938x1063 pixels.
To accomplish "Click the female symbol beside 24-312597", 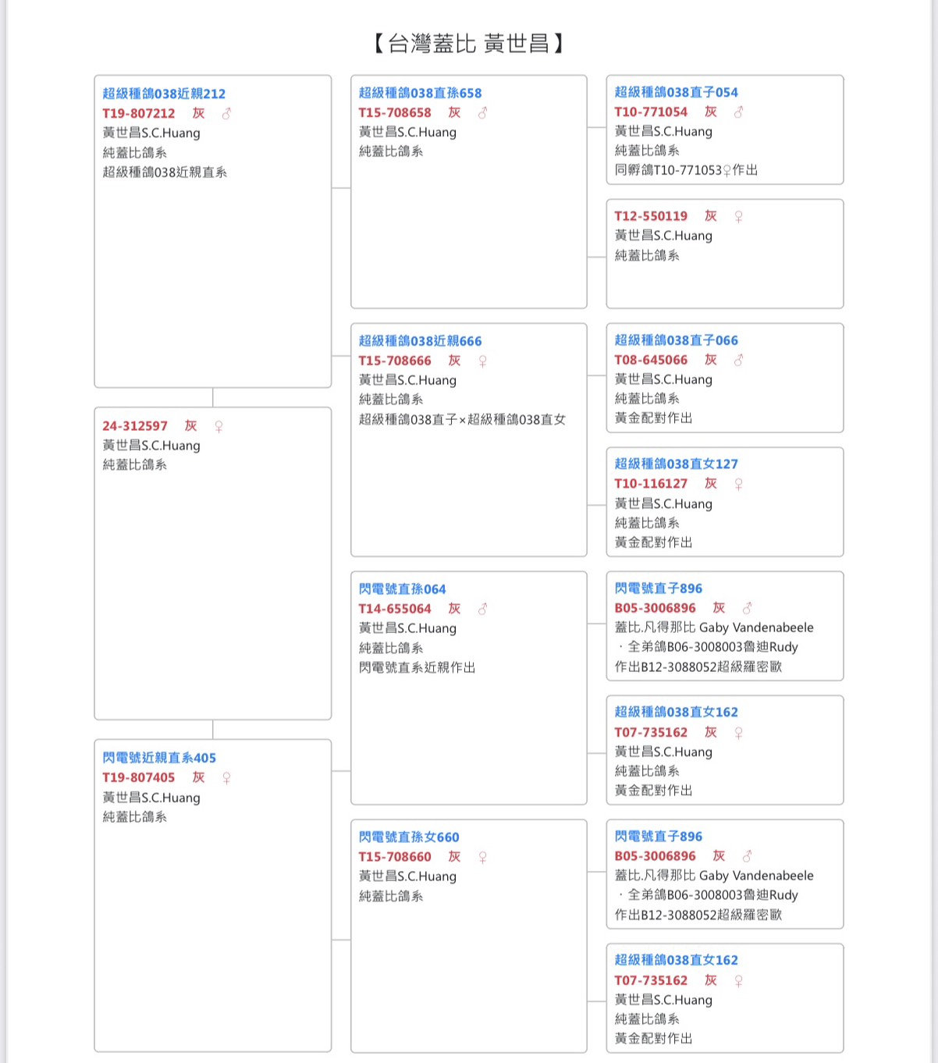I will pyautogui.click(x=219, y=426).
